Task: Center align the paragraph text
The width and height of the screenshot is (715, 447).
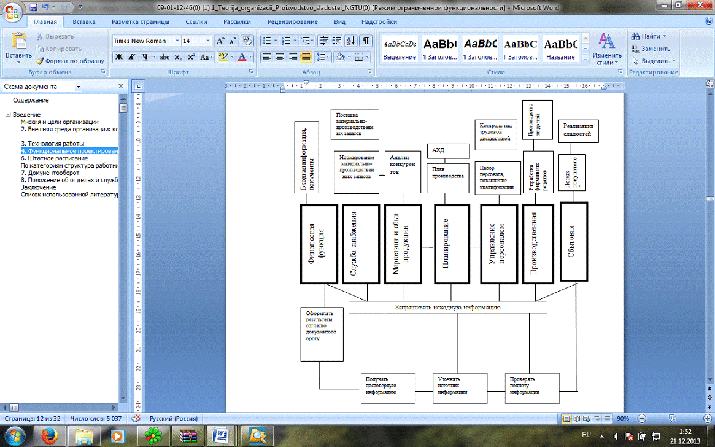Action: (x=280, y=57)
